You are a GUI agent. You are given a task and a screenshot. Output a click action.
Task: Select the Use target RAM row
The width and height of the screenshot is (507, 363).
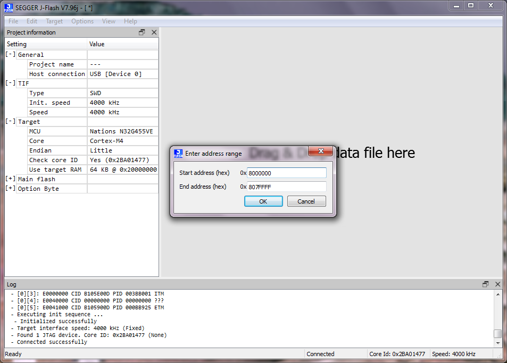(x=93, y=170)
